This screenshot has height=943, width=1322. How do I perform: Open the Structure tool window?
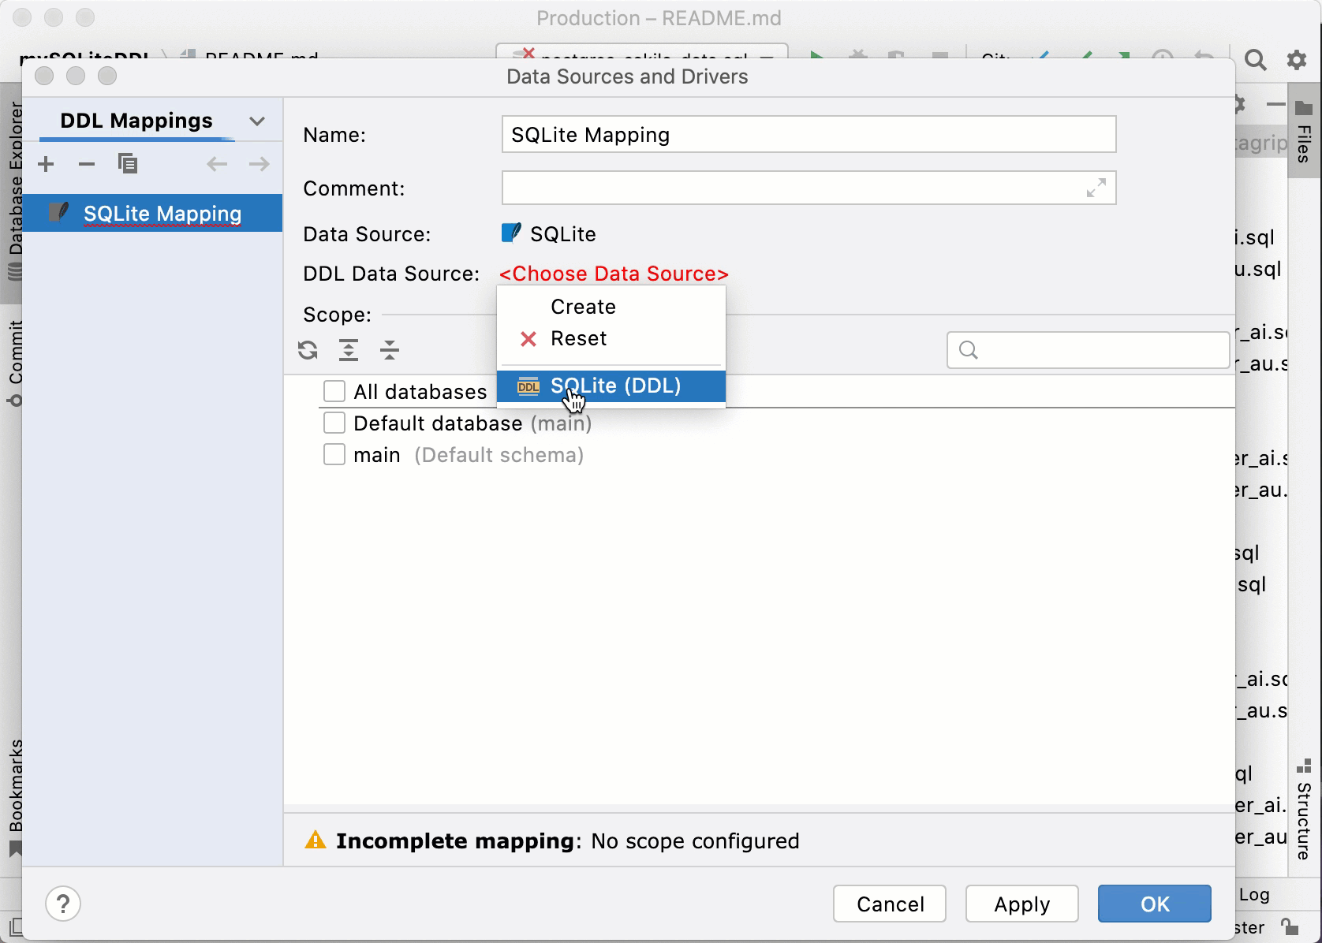tap(1304, 810)
